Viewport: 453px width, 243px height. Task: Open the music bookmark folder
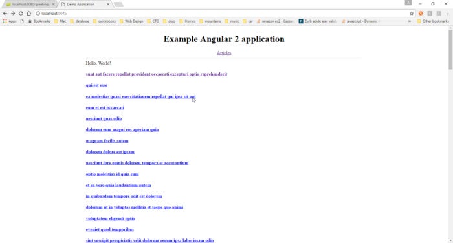[232, 21]
